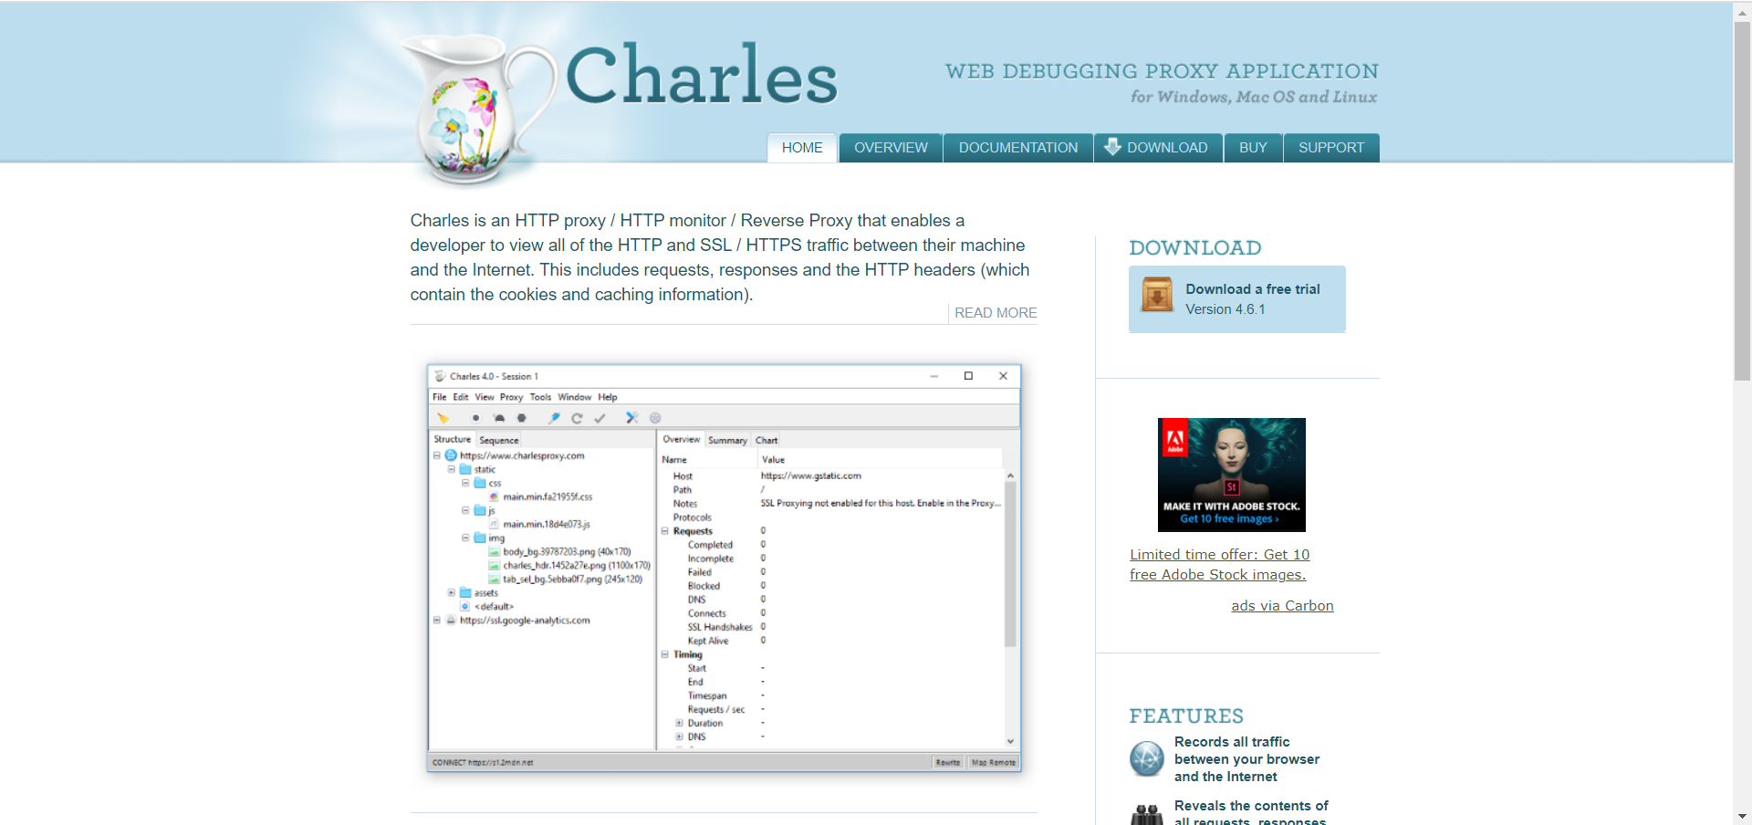Click the Charles title text in the header

(701, 75)
